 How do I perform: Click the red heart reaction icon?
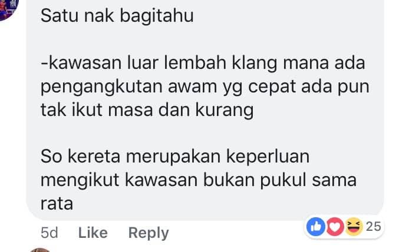click(335, 226)
